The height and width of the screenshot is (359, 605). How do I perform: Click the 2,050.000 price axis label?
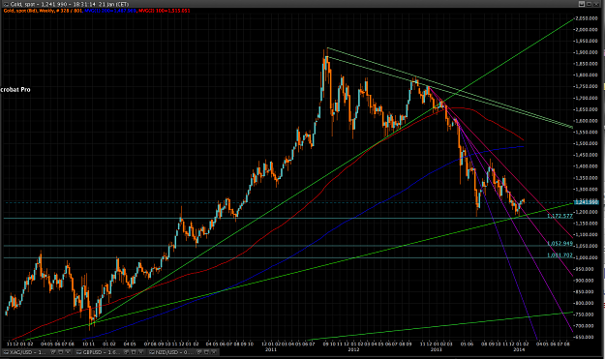click(x=588, y=18)
